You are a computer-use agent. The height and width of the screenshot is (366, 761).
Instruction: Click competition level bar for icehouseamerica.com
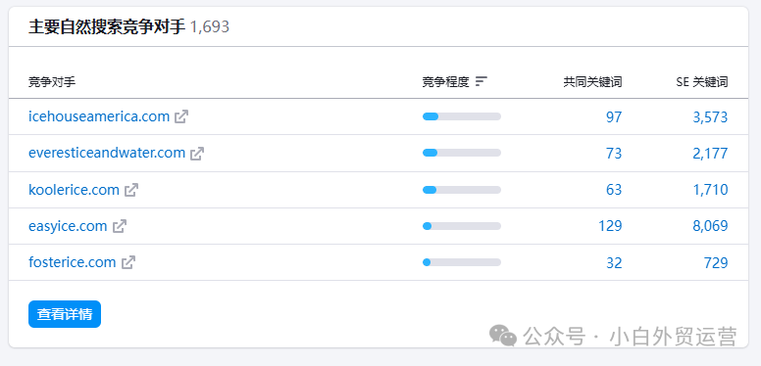462,116
